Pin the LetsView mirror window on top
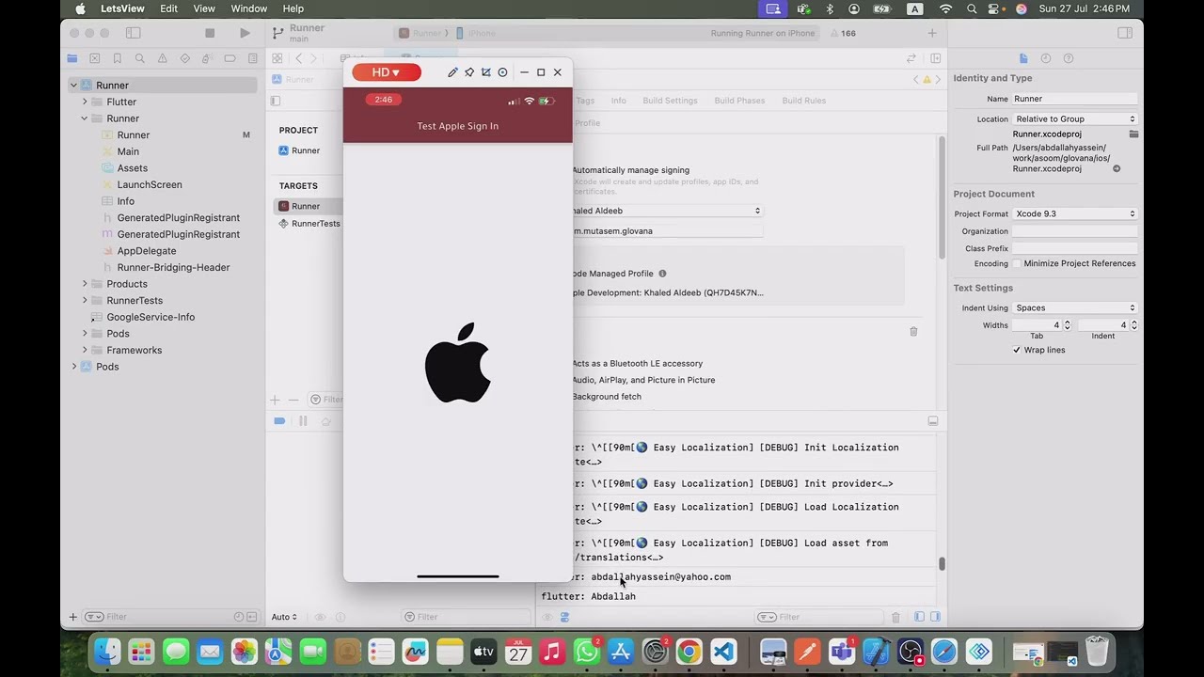 pos(469,72)
